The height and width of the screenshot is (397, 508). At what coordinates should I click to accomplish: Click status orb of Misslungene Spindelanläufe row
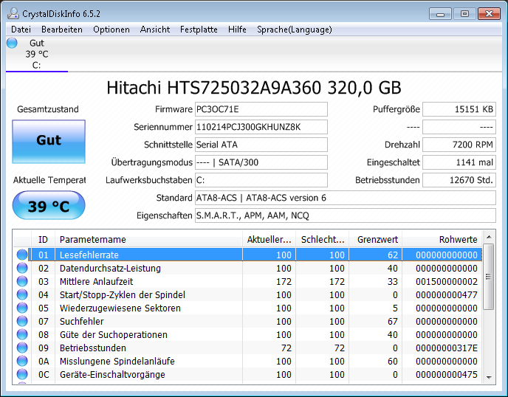(22, 361)
